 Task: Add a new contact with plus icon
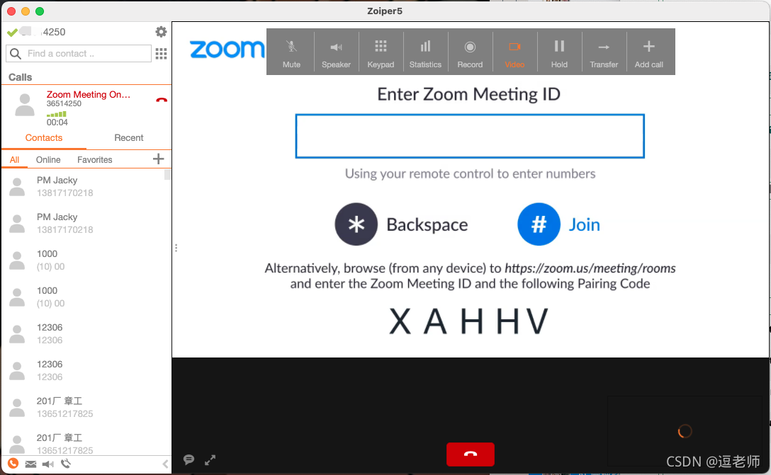[x=158, y=159]
